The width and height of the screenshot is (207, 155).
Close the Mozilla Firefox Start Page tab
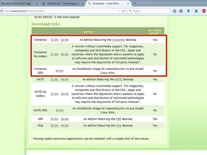(37, 3)
